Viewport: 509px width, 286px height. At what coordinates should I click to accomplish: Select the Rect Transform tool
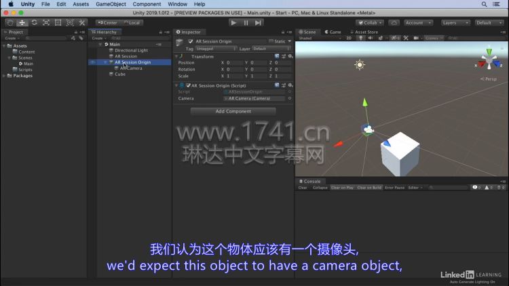coord(58,22)
